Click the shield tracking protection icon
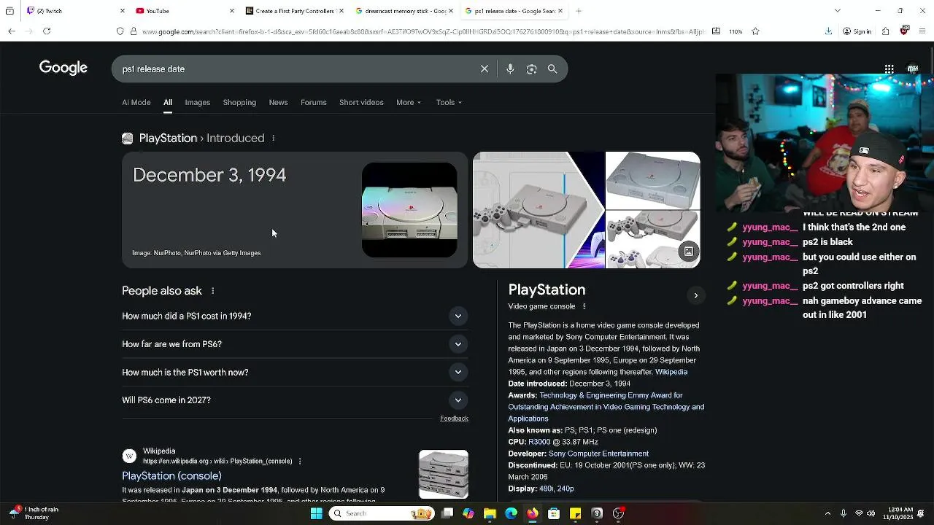This screenshot has width=934, height=525. coord(120,31)
